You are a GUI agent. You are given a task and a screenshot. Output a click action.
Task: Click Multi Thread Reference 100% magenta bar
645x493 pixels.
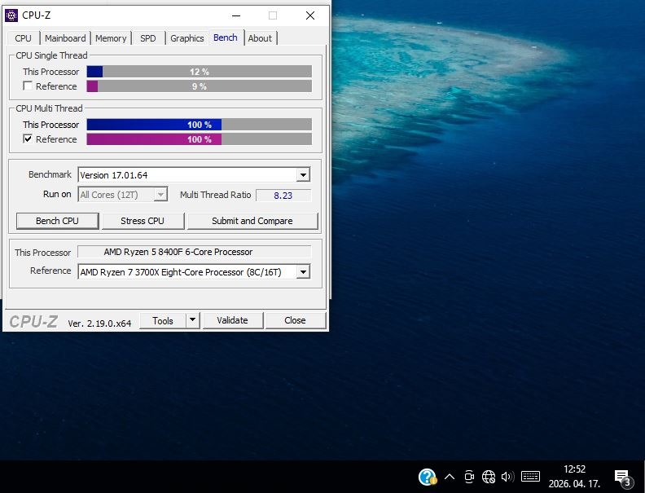pos(199,139)
